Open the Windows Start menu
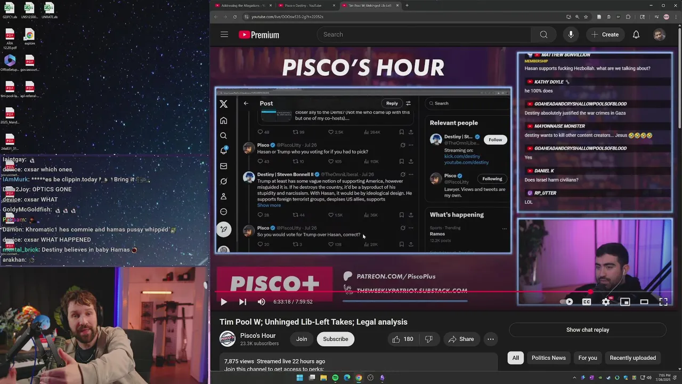This screenshot has height=384, width=682. (299, 378)
